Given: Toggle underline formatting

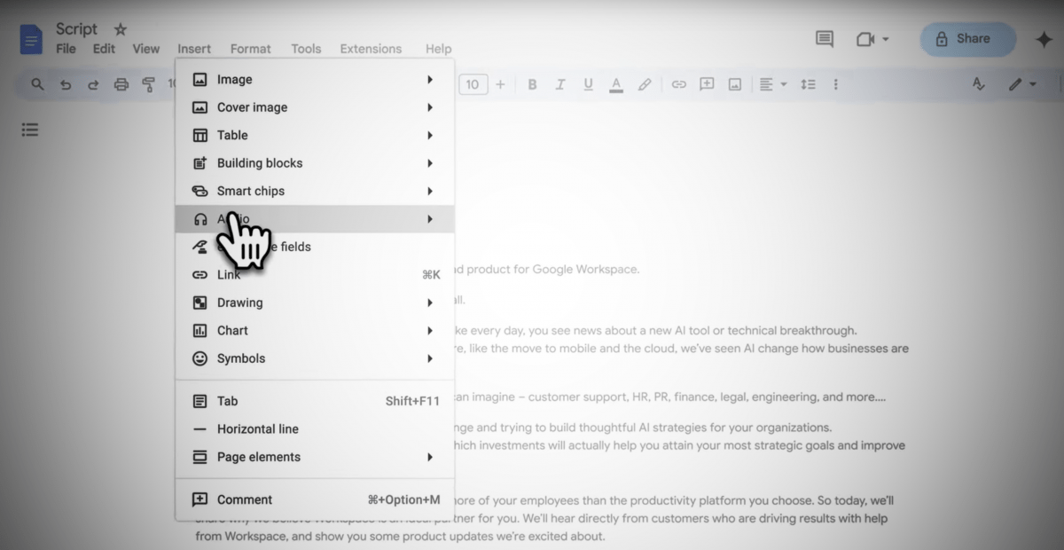Looking at the screenshot, I should point(587,84).
